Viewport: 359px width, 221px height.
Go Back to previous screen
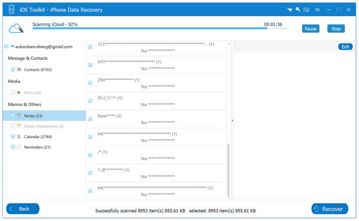23,208
